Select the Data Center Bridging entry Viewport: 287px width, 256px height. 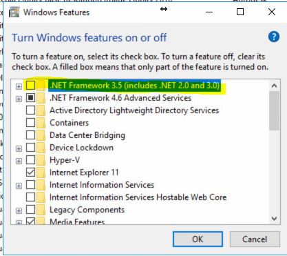pyautogui.click(x=87, y=135)
